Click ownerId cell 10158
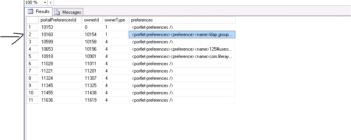 point(92,42)
